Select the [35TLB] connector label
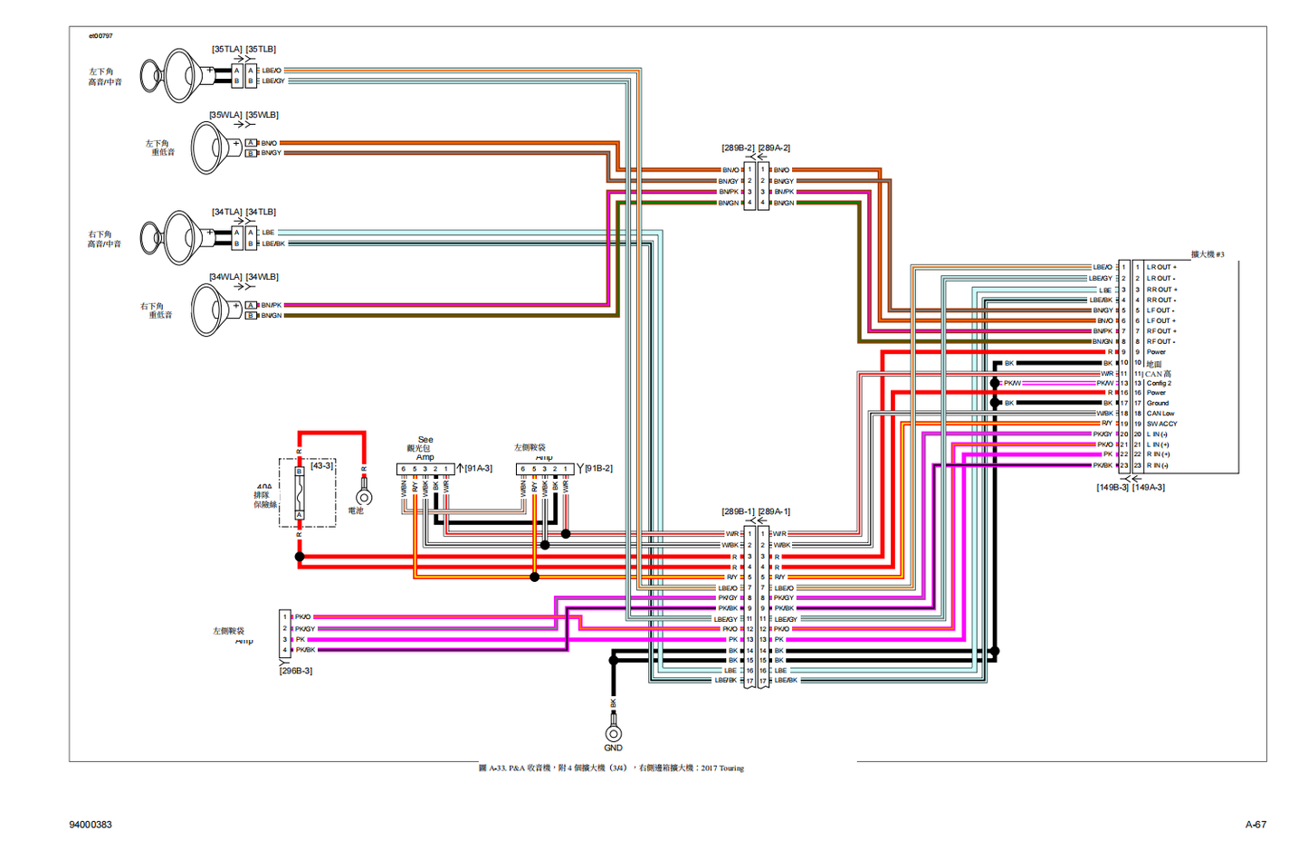Viewport: 1308px width, 859px height. (261, 49)
